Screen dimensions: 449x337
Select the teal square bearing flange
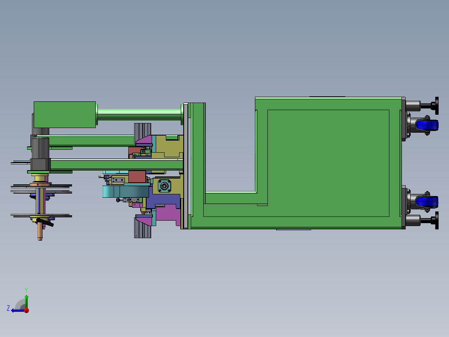(165, 186)
